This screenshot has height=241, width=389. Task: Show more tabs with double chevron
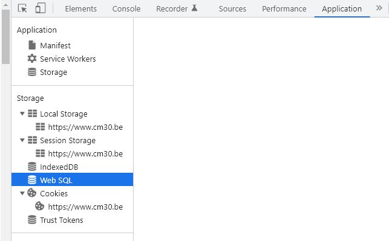379,8
